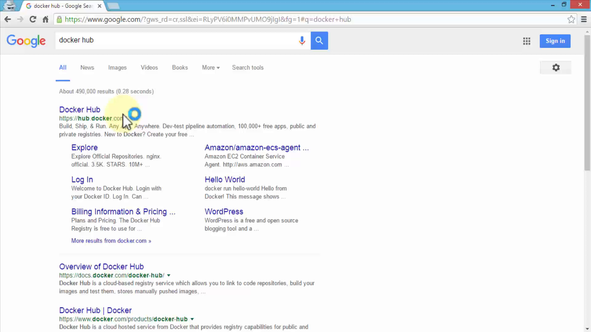Screen dimensions: 591x332
Task: Restore down the Chrome window
Action: [x=564, y=5]
